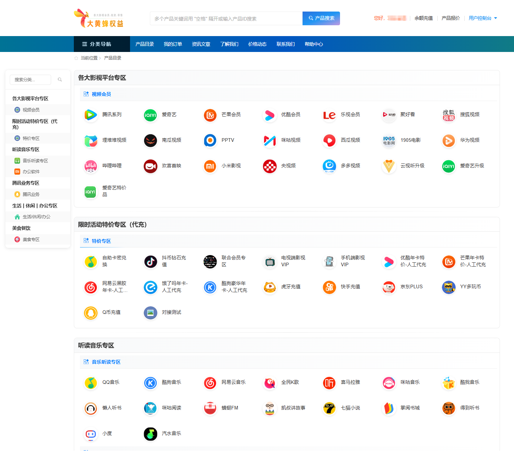This screenshot has width=514, height=451.
Task: Open the 我的订单 menu item
Action: 173,44
